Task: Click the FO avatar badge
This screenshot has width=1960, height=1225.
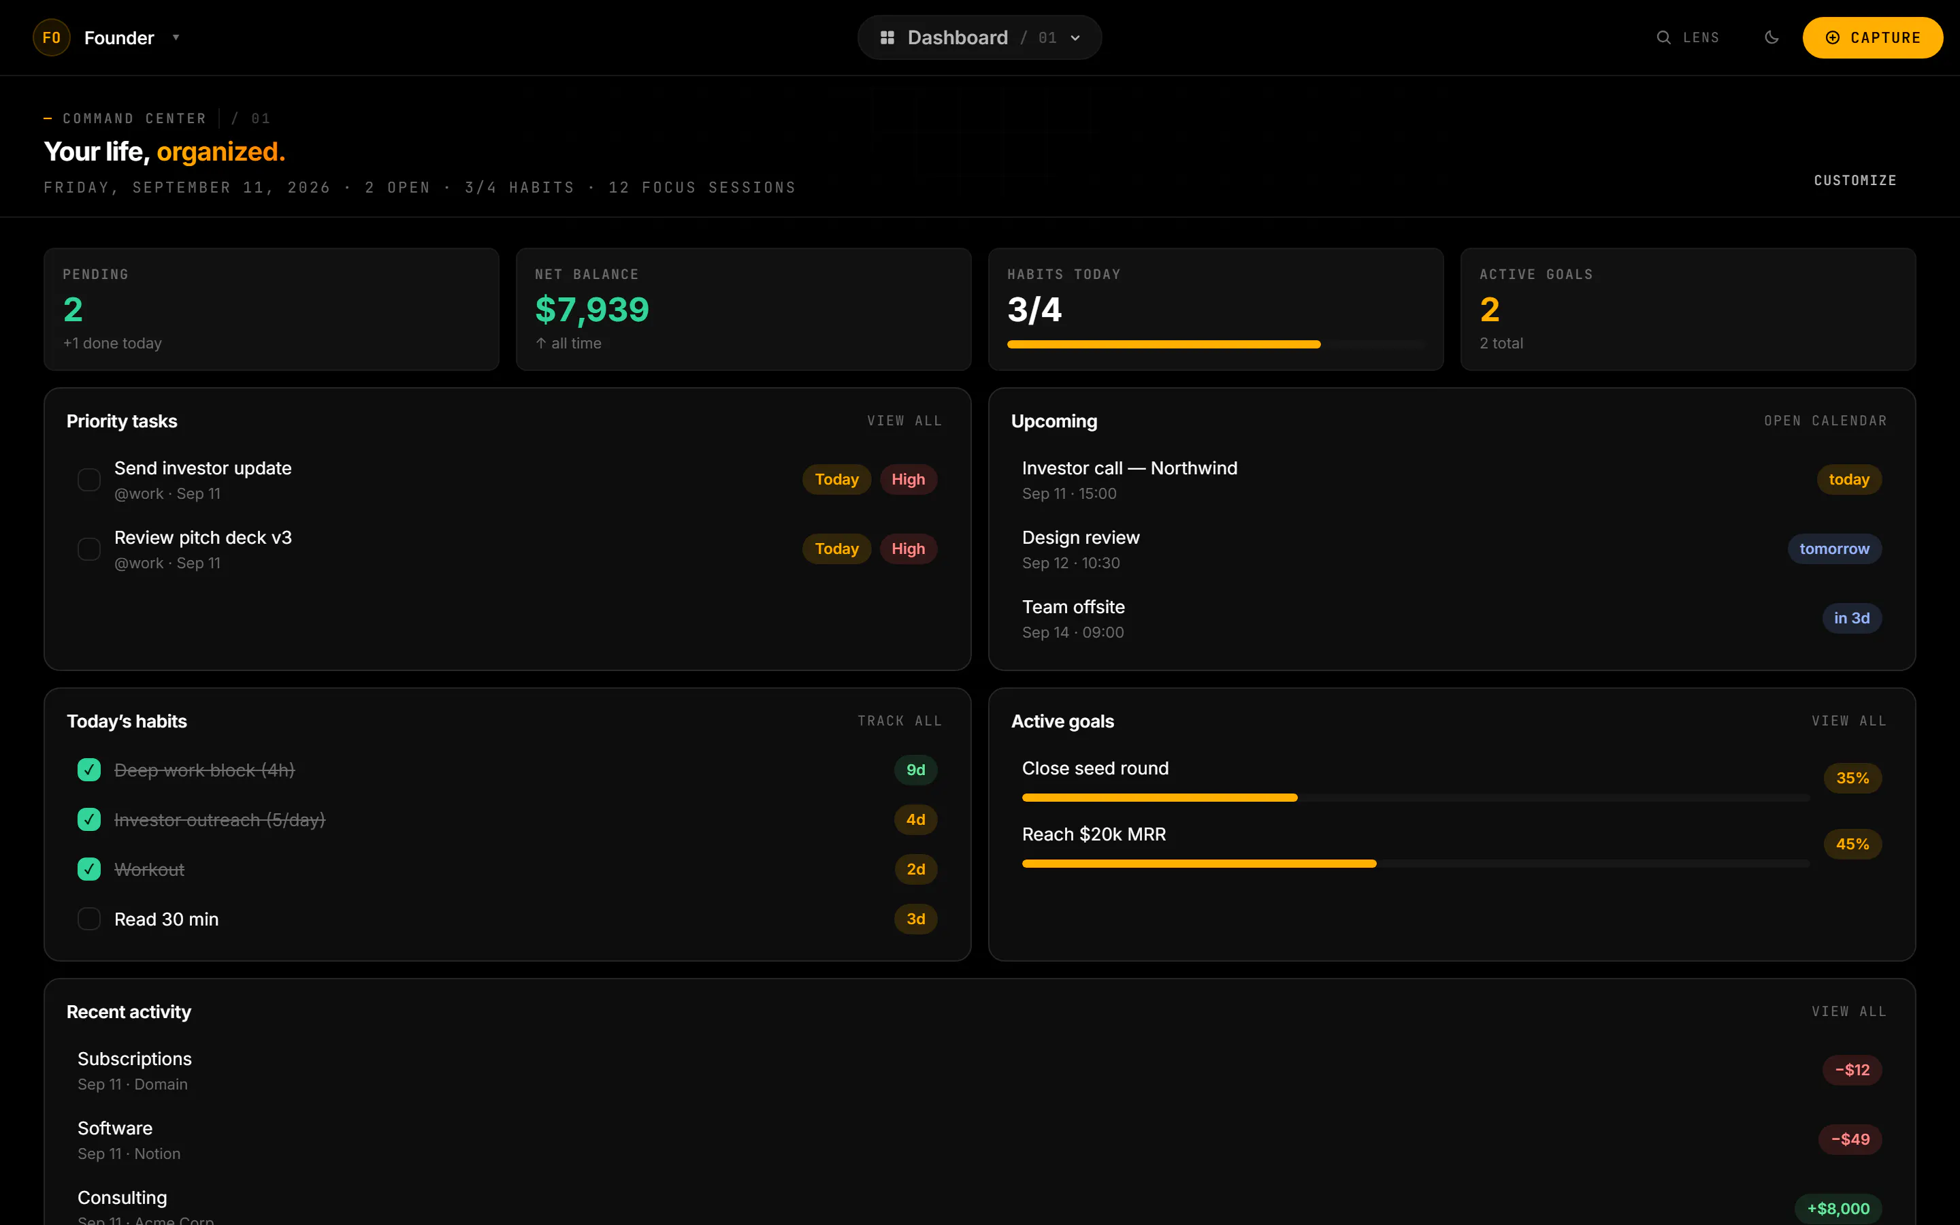Action: click(x=51, y=37)
